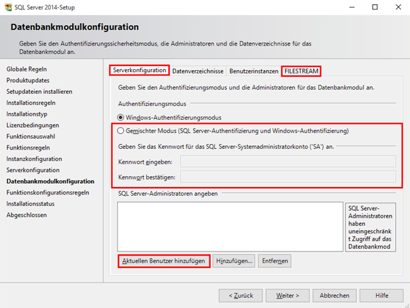Open the Benutzerinstanzen tab

click(254, 71)
